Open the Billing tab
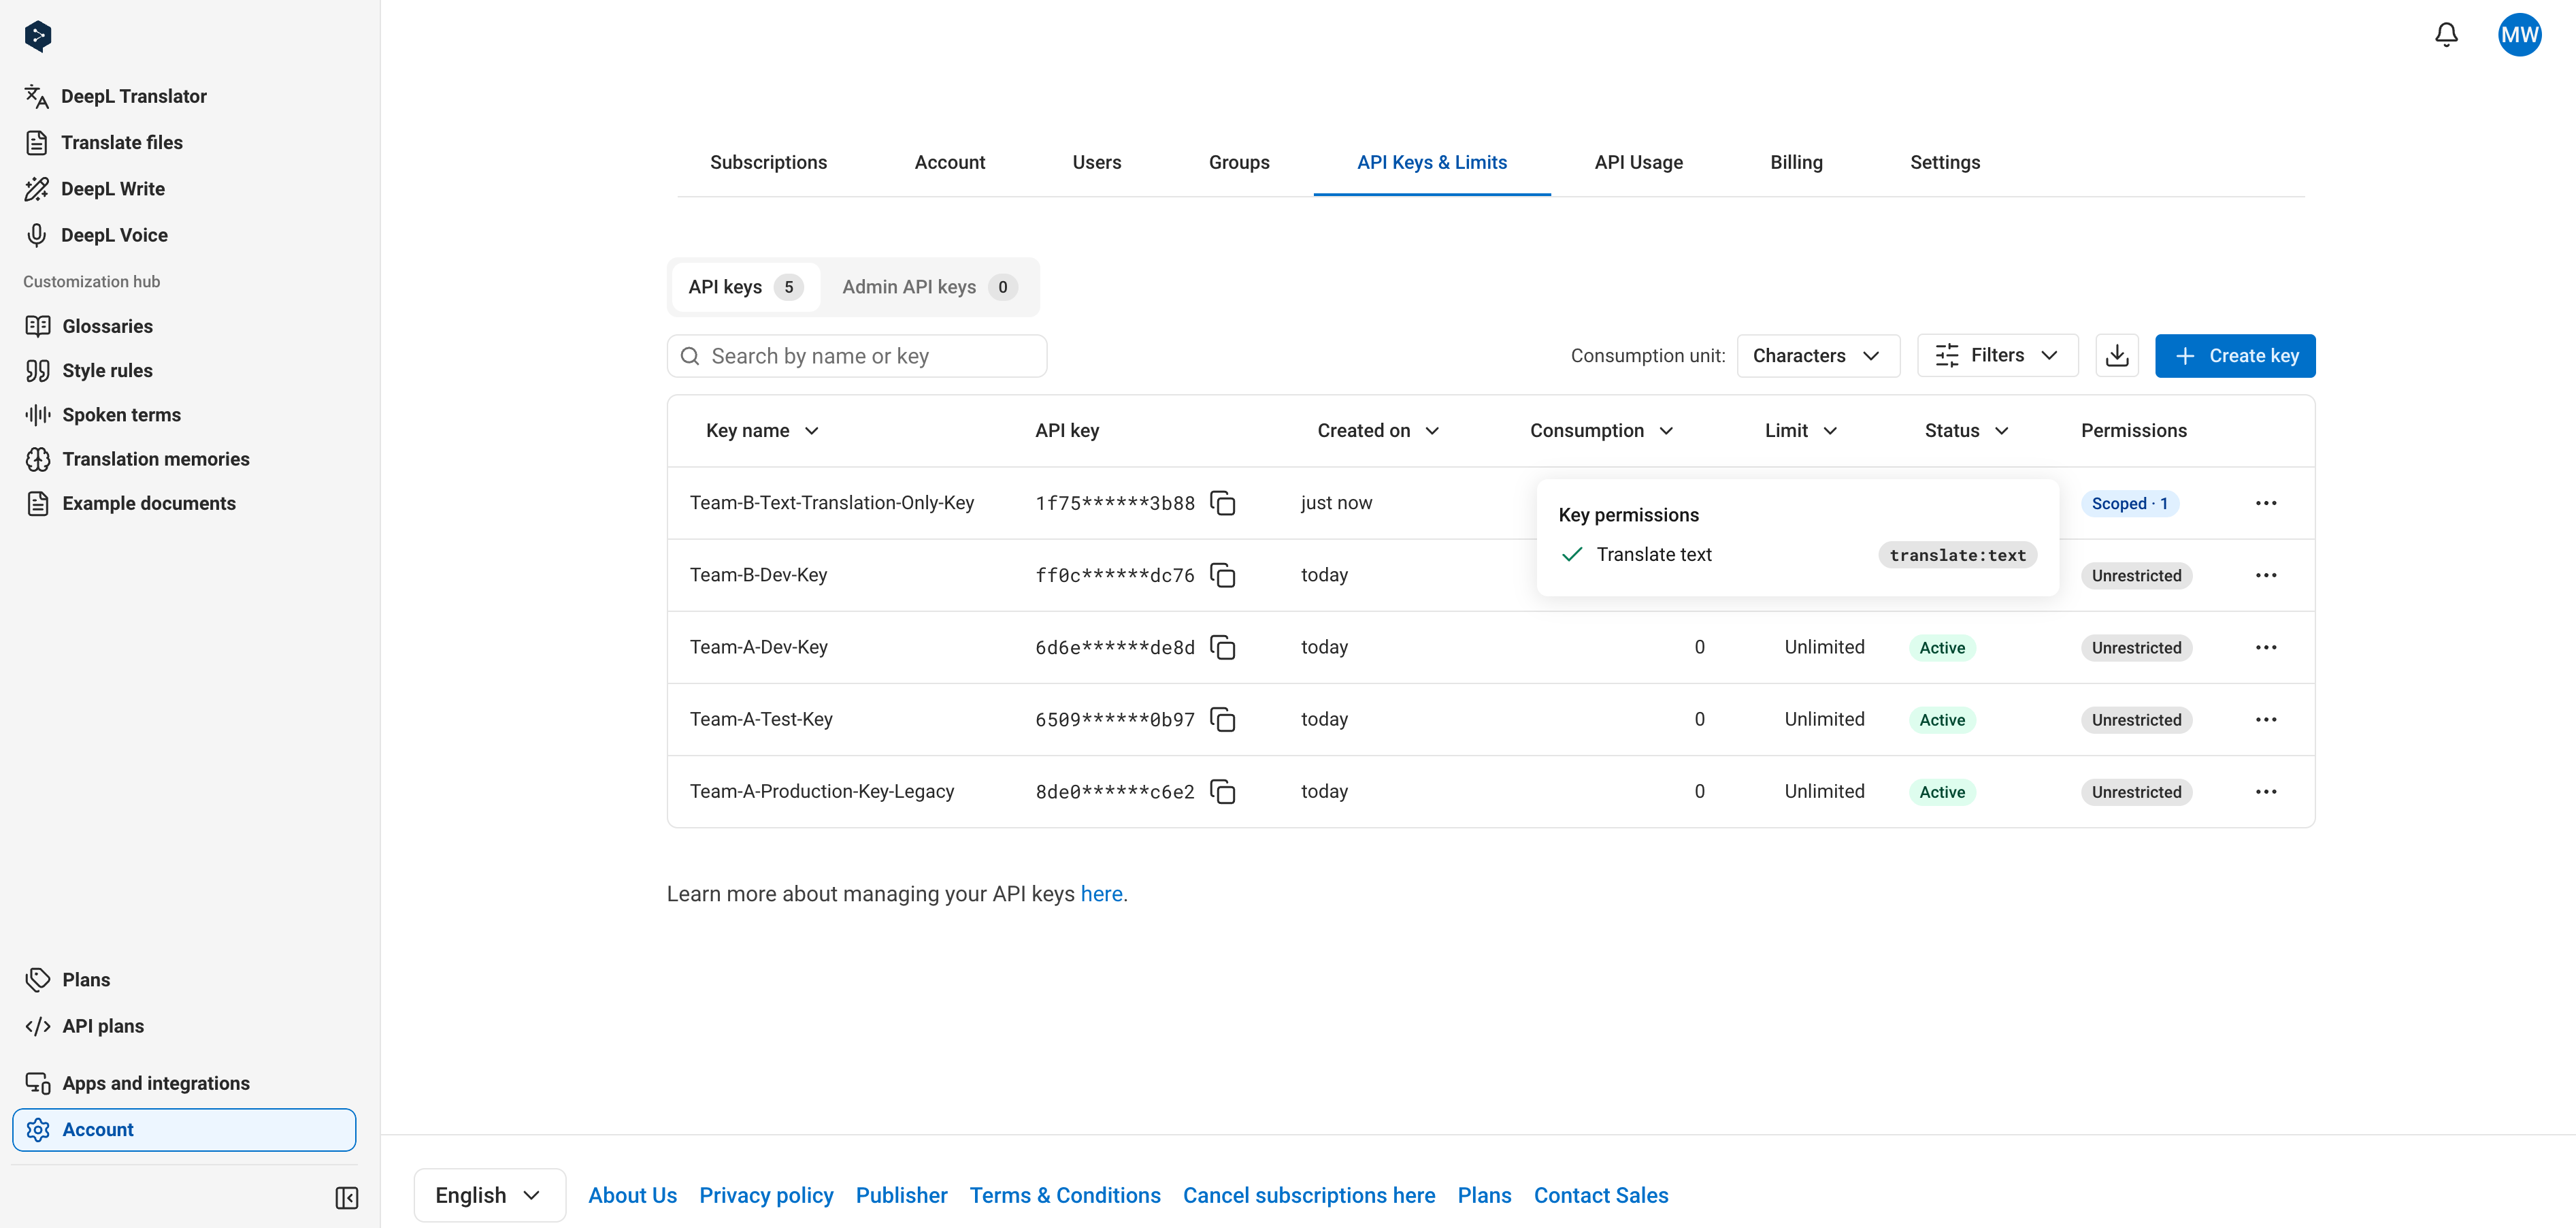2576x1228 pixels. coord(1796,162)
